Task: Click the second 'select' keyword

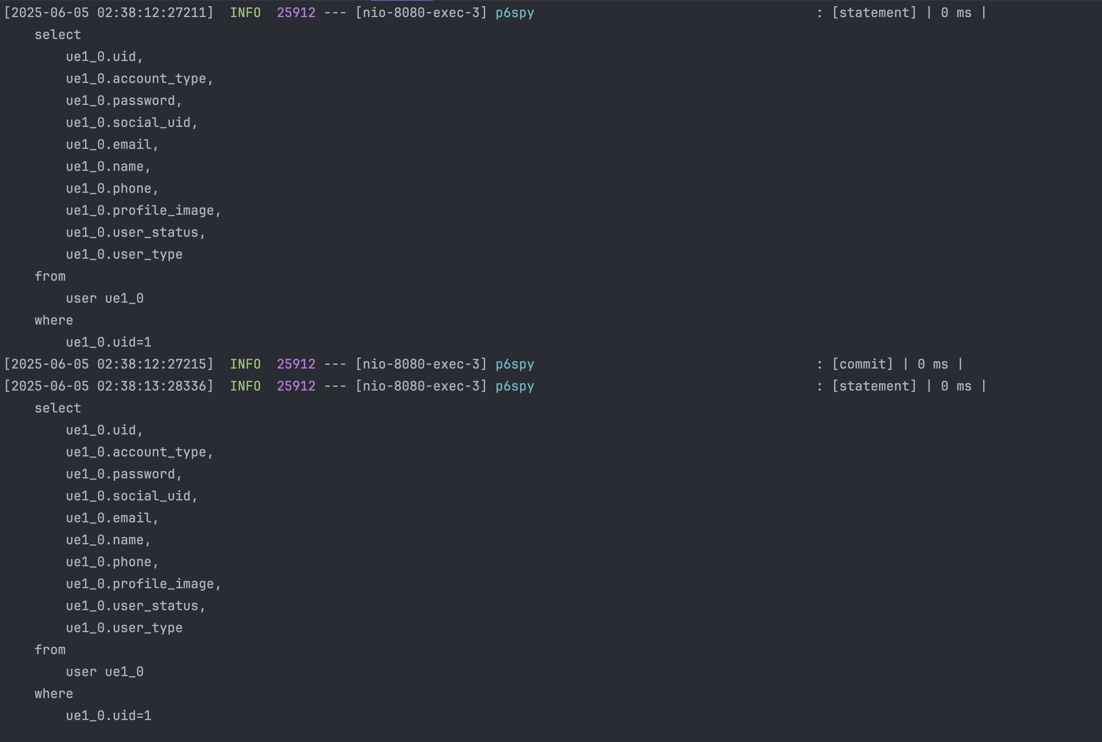Action: pyautogui.click(x=58, y=408)
